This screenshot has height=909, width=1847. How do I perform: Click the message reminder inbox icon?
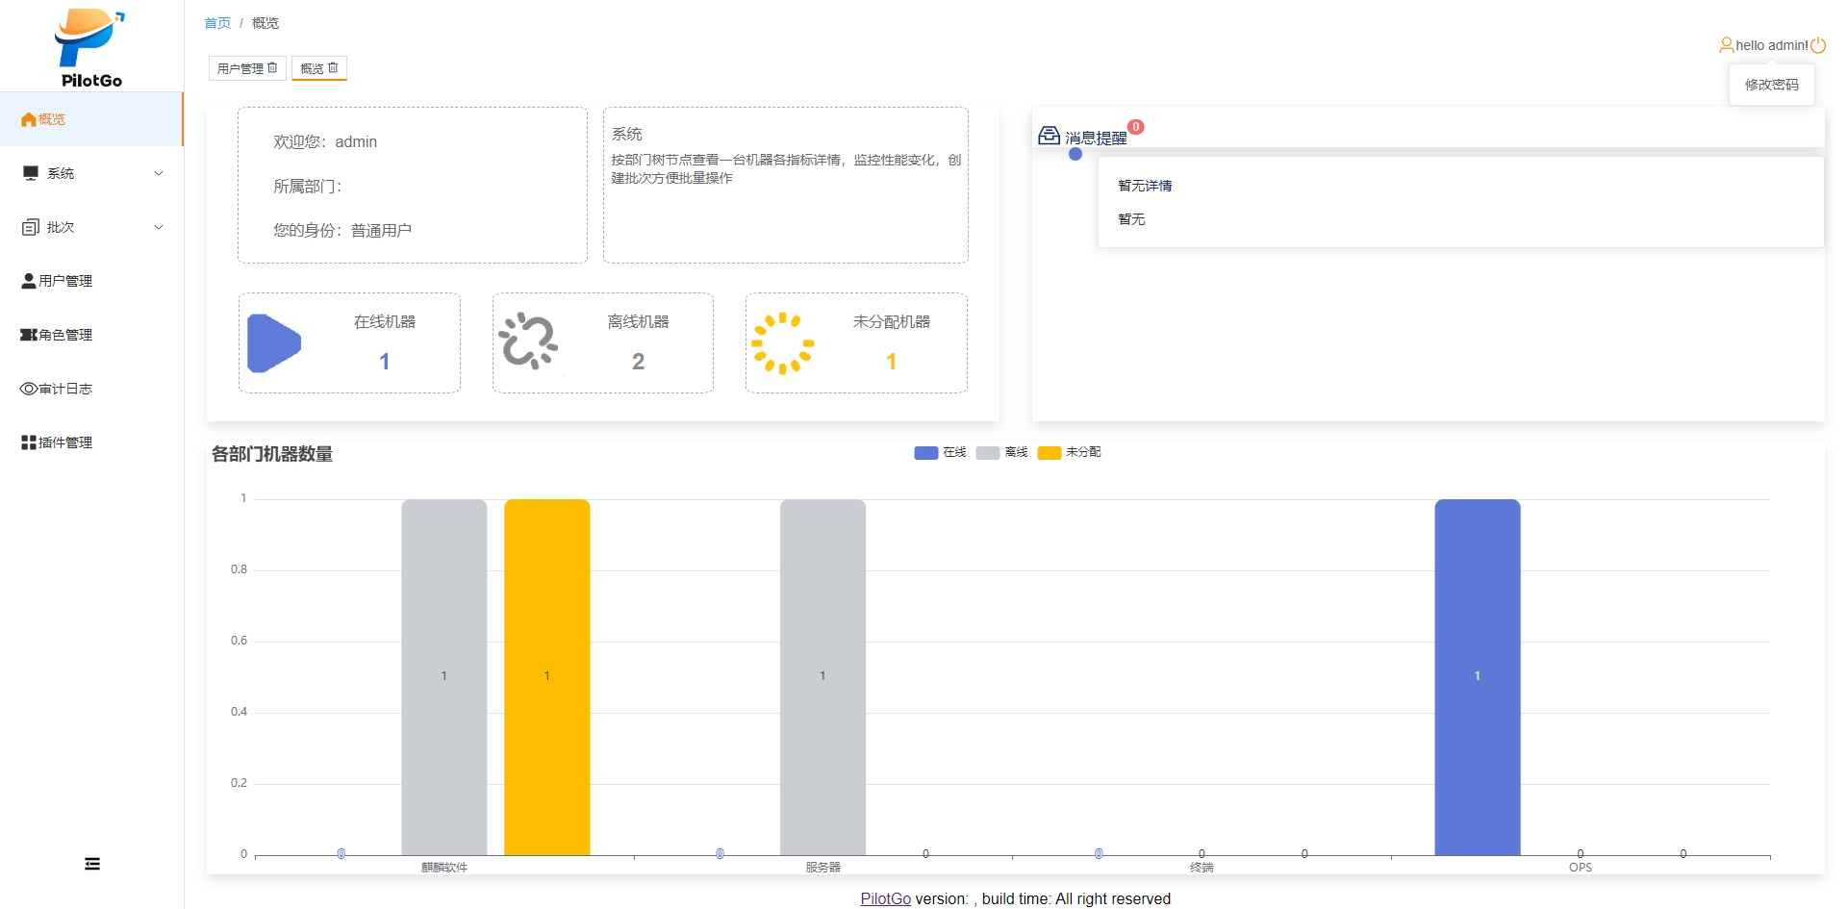(x=1049, y=136)
